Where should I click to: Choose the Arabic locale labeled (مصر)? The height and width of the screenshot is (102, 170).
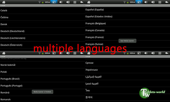click(127, 84)
